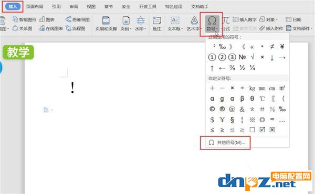Screen dimensions: 315x194
Task: Expand the Text Box (文本框) dropdown
Action: (175, 24)
